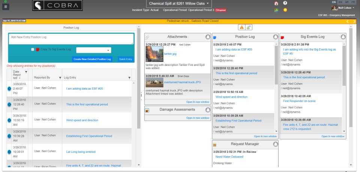This screenshot has height=172, width=360.
Task: Click the orange warning triangle icon
Action: [x=242, y=27]
